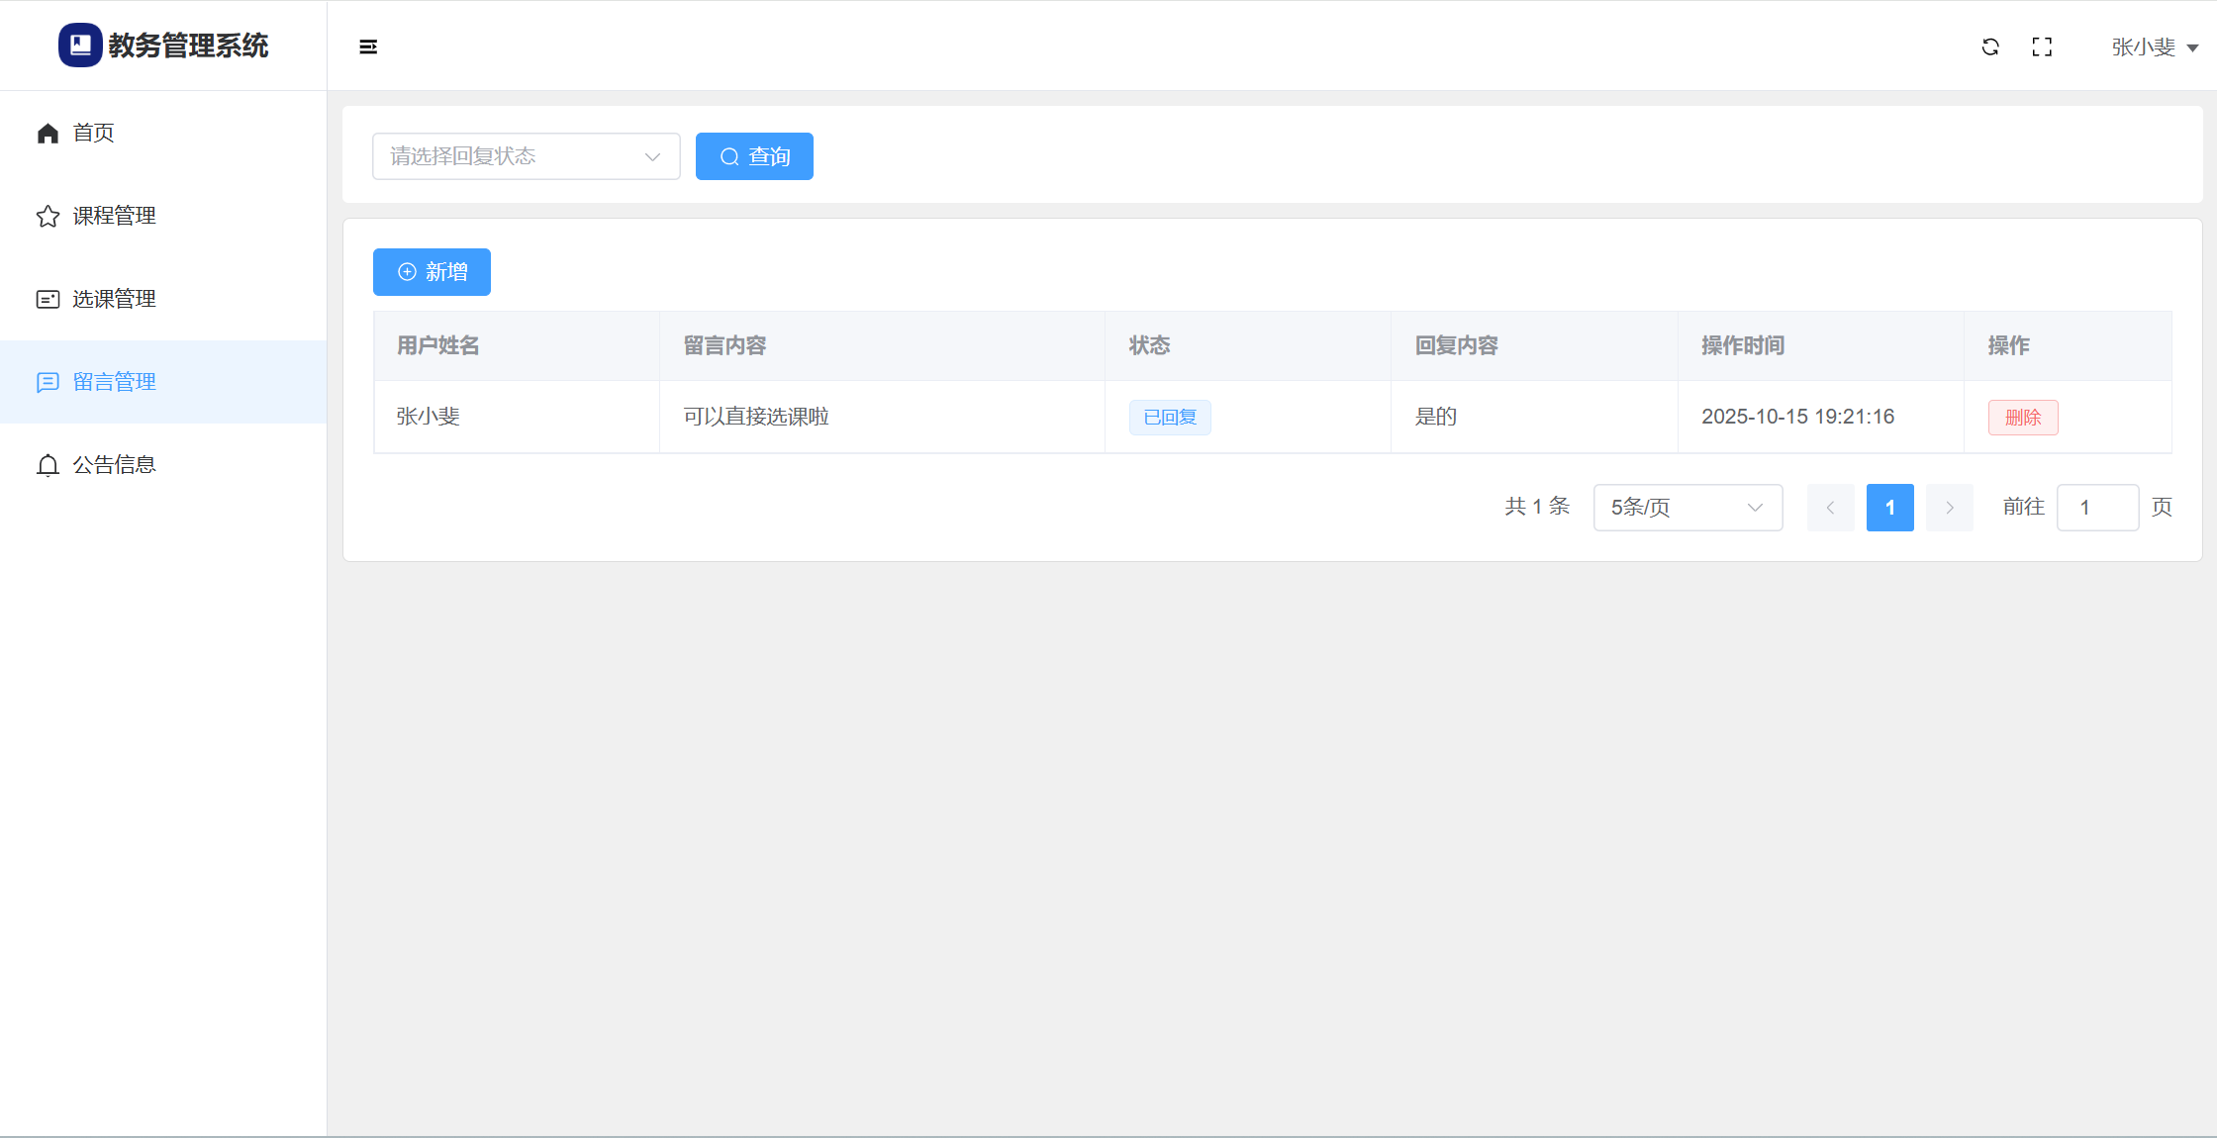
Task: Click the bell icon beside 公告信息
Action: pos(48,465)
